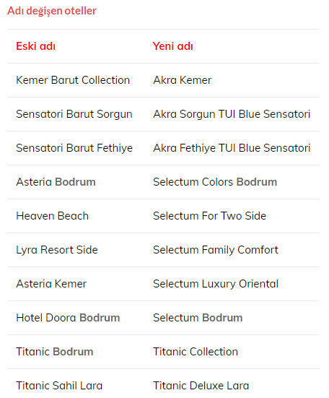Click the 'Adı değişen oteller' heading

[52, 11]
